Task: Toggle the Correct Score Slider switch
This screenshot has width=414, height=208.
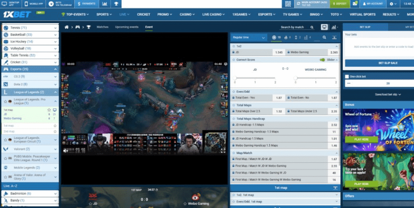Action: pyautogui.click(x=322, y=60)
